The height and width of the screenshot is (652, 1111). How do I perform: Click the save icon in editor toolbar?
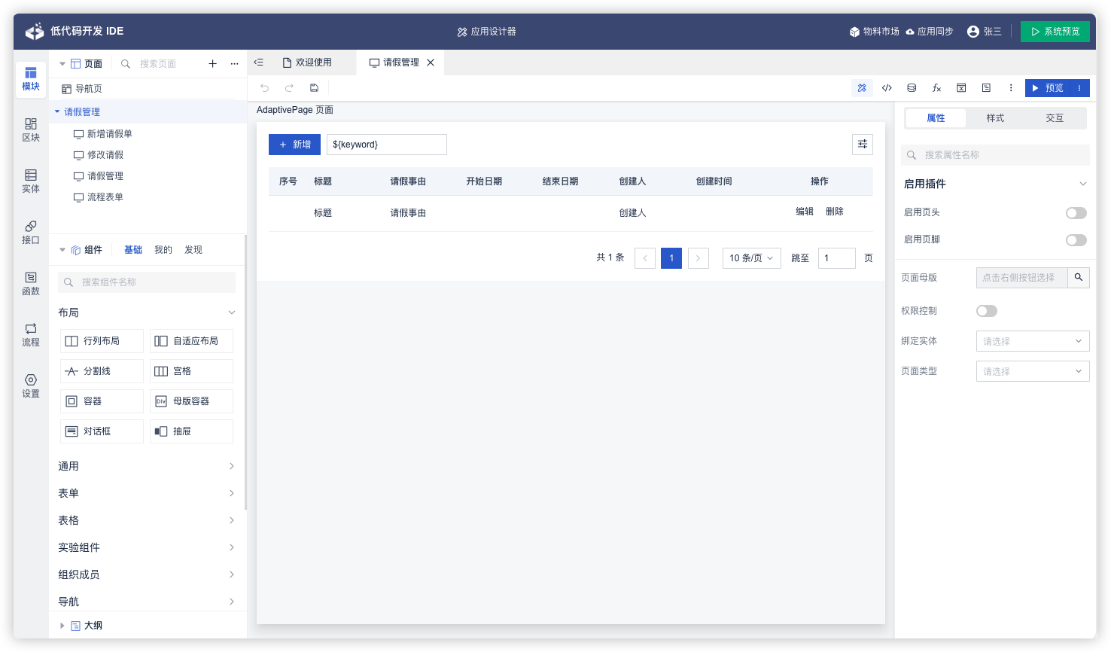[x=314, y=88]
